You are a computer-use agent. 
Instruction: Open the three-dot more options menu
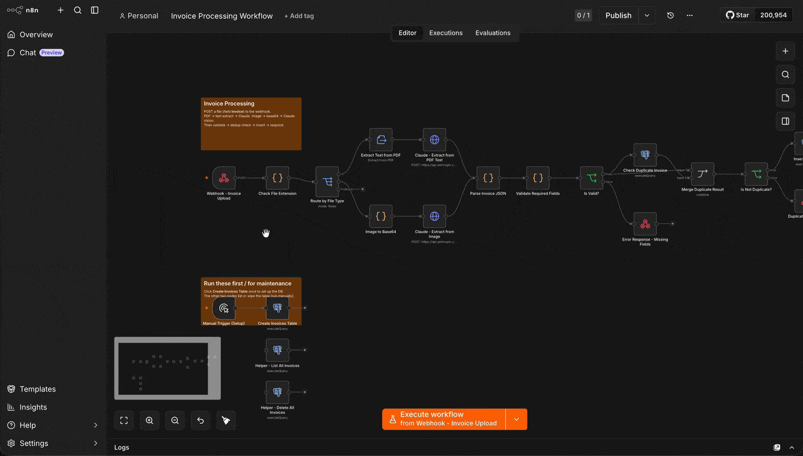tap(690, 15)
